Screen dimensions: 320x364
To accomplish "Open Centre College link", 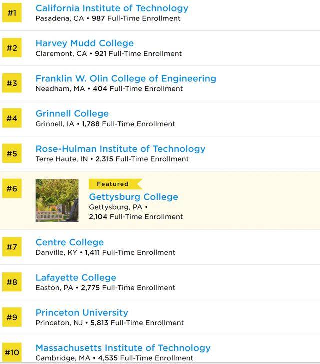I will click(x=70, y=242).
